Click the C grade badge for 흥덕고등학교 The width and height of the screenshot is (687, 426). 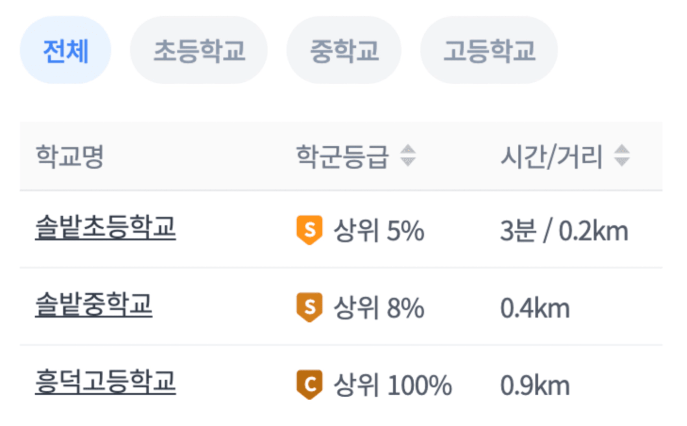309,385
